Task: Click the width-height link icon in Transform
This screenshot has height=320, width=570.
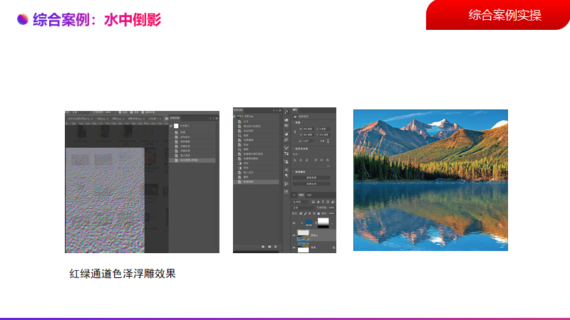Action: point(295,132)
